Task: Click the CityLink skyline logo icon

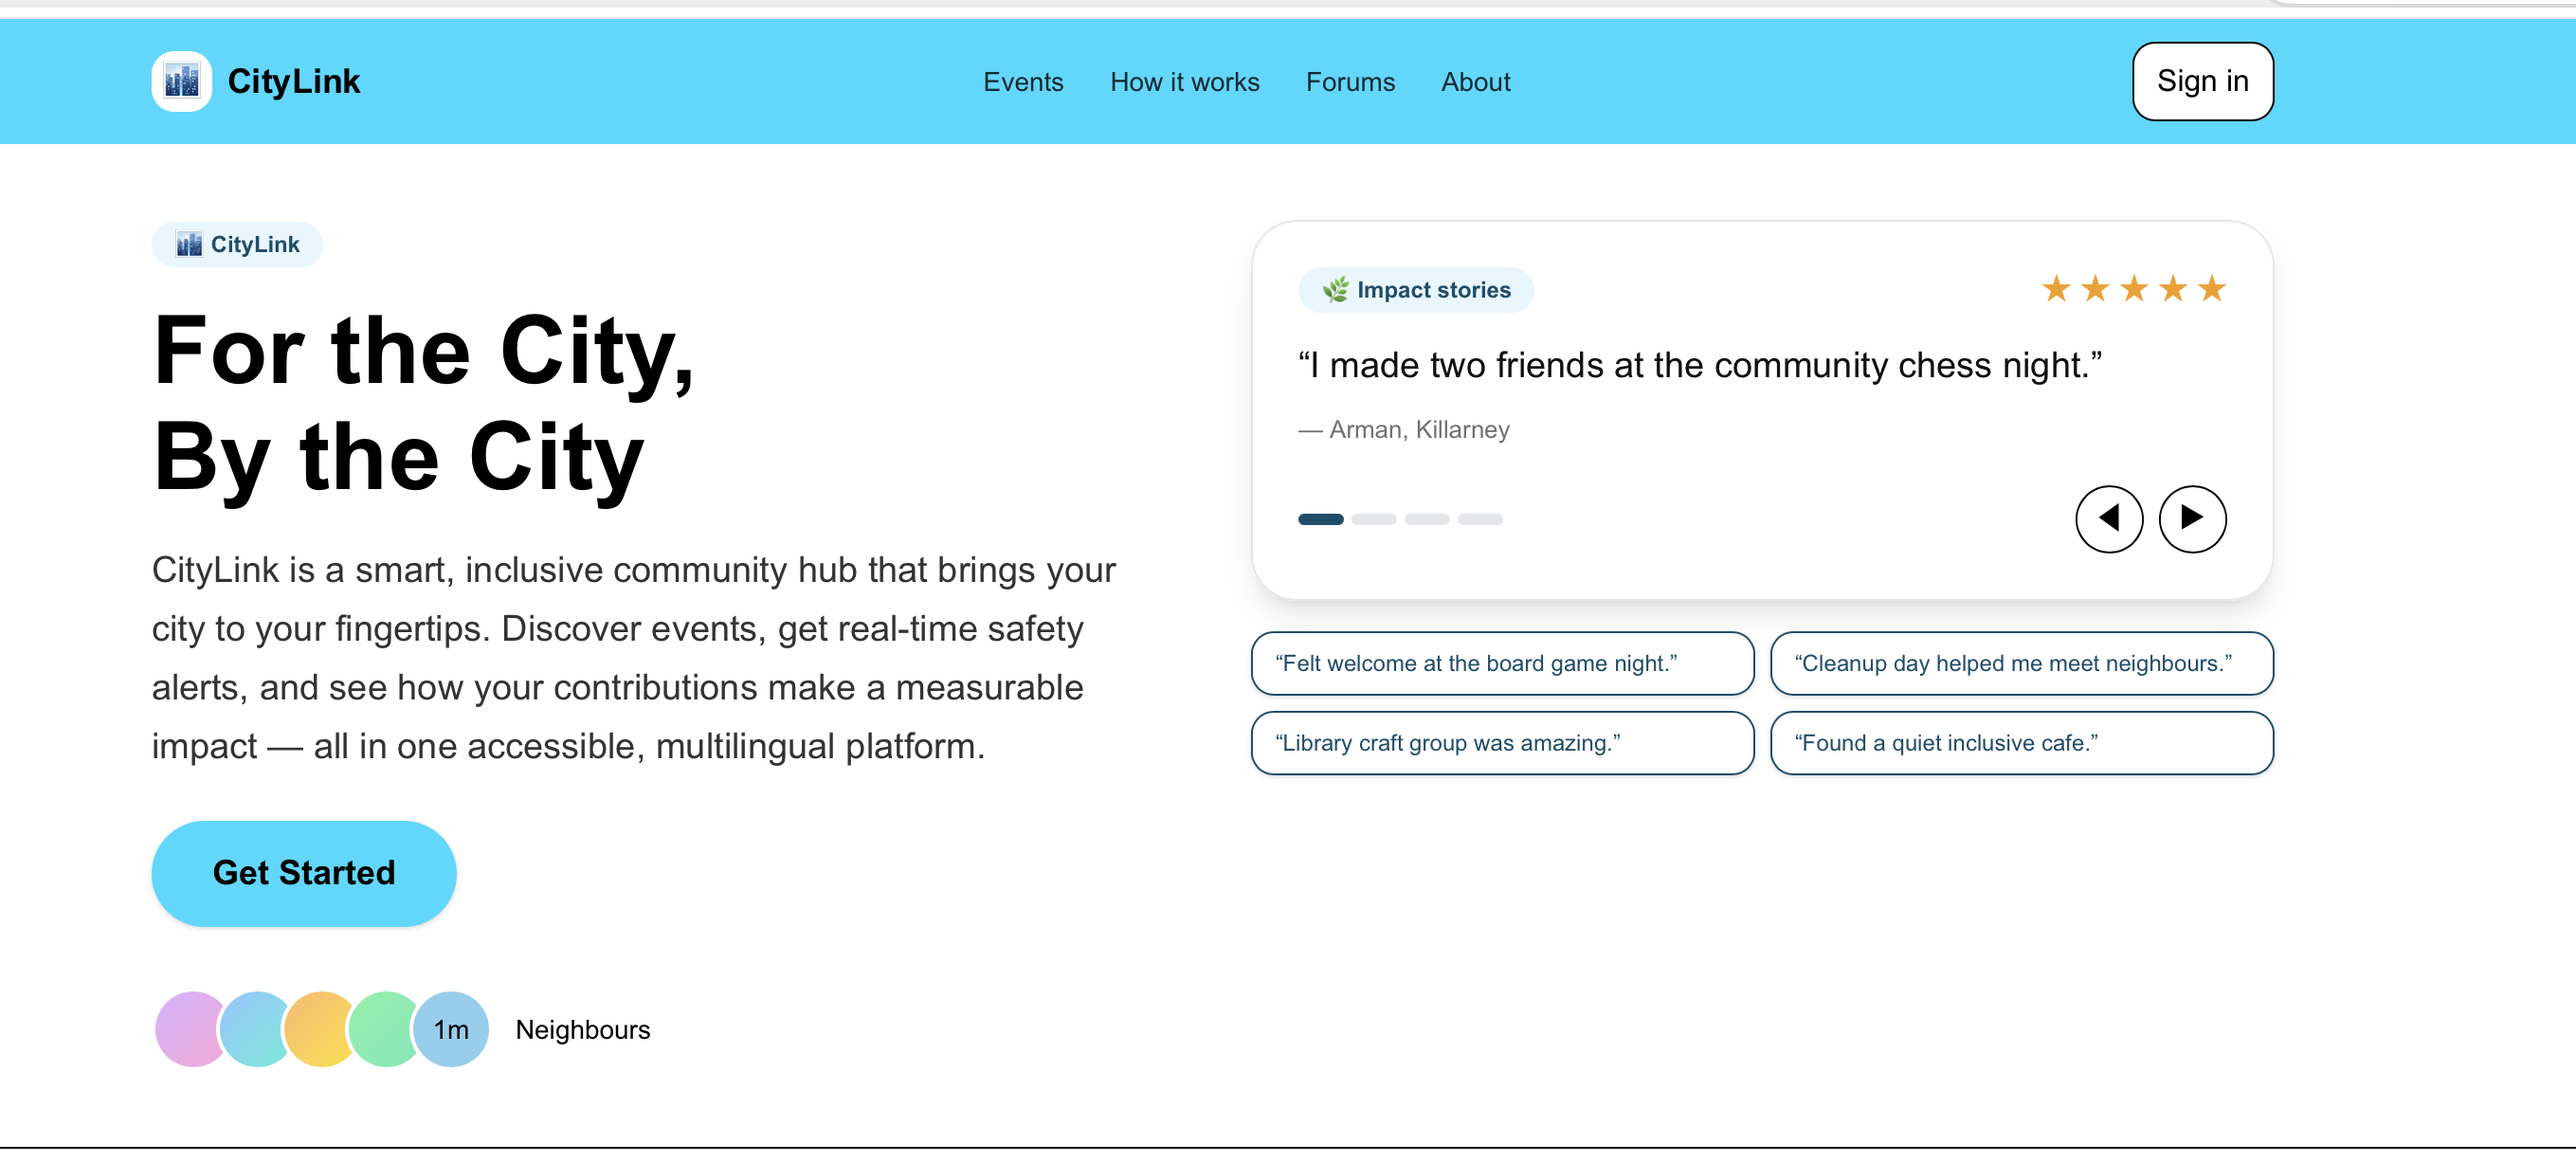Action: click(x=181, y=81)
